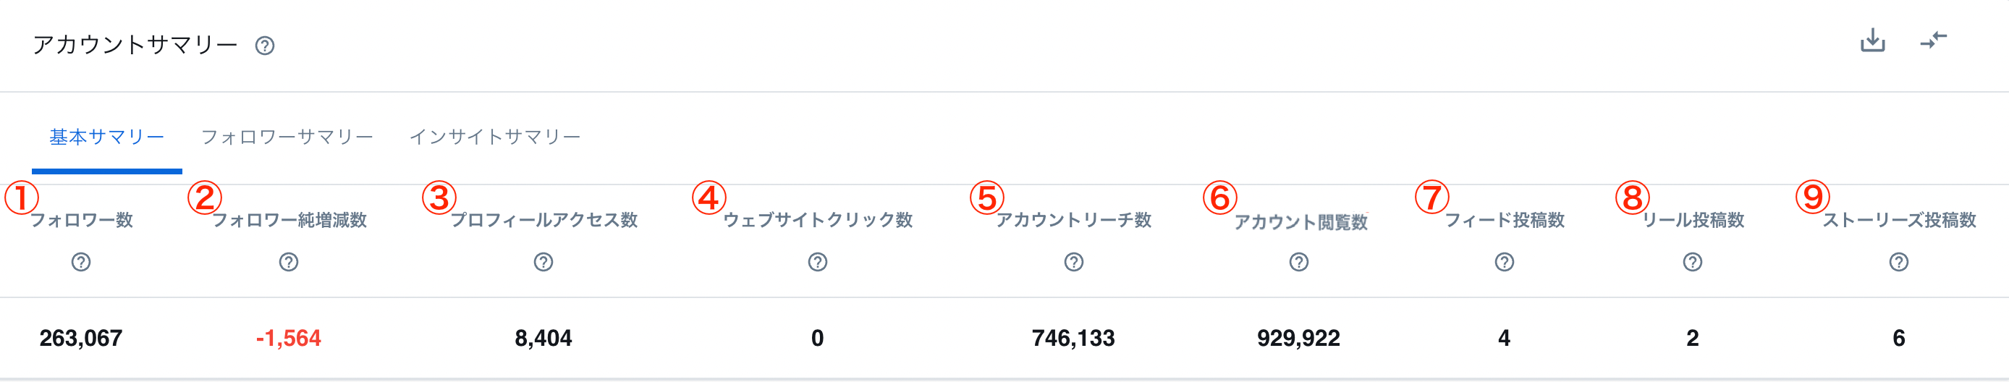Image resolution: width=2009 pixels, height=382 pixels.
Task: Open the フィード投稿数 help tooltip icon
Action: [1505, 262]
